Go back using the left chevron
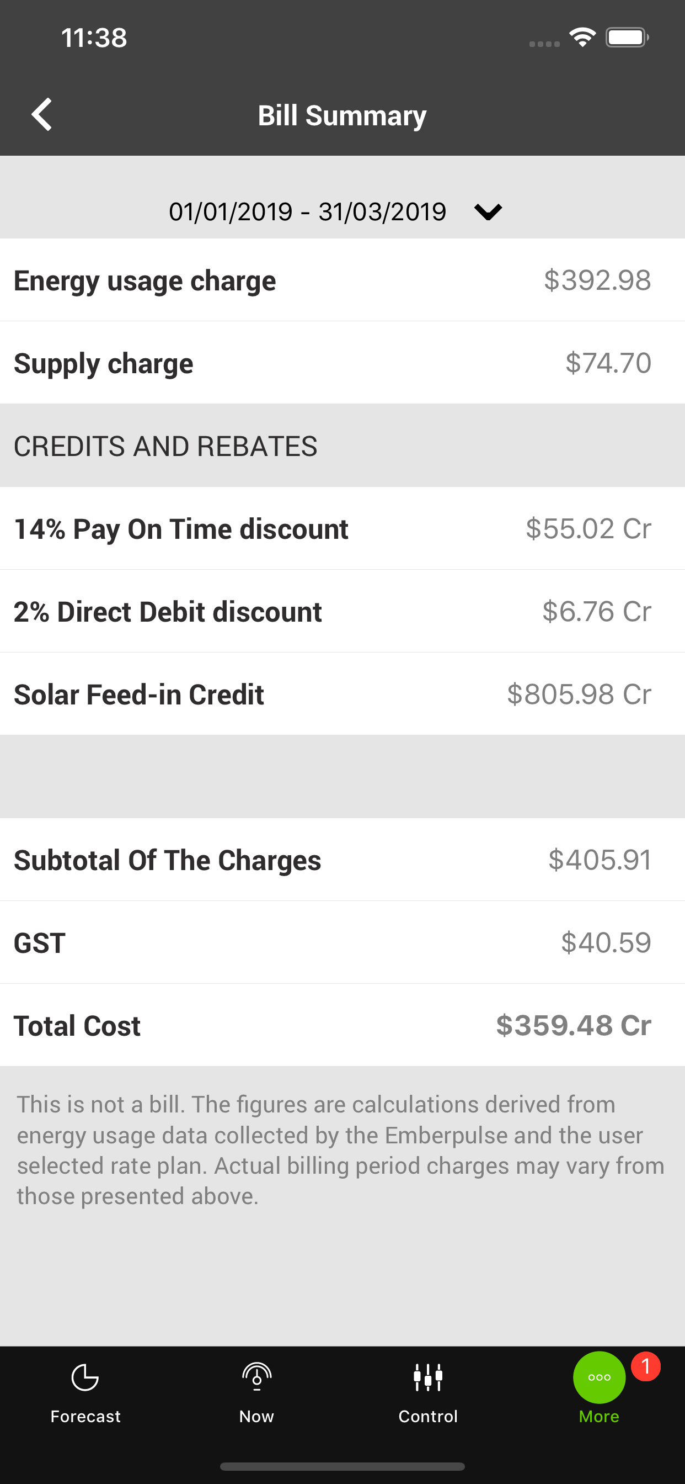 coord(41,115)
